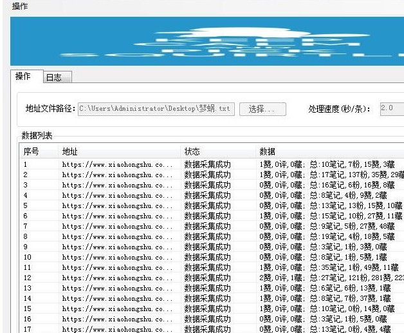Click 数据采集成功 status in row 13

click(x=207, y=288)
